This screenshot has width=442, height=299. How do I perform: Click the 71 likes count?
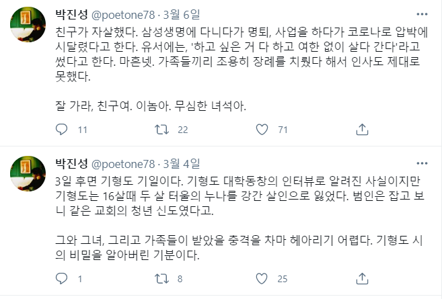(283, 130)
